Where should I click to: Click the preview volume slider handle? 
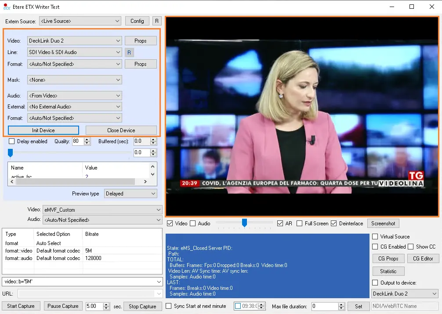pyautogui.click(x=245, y=223)
